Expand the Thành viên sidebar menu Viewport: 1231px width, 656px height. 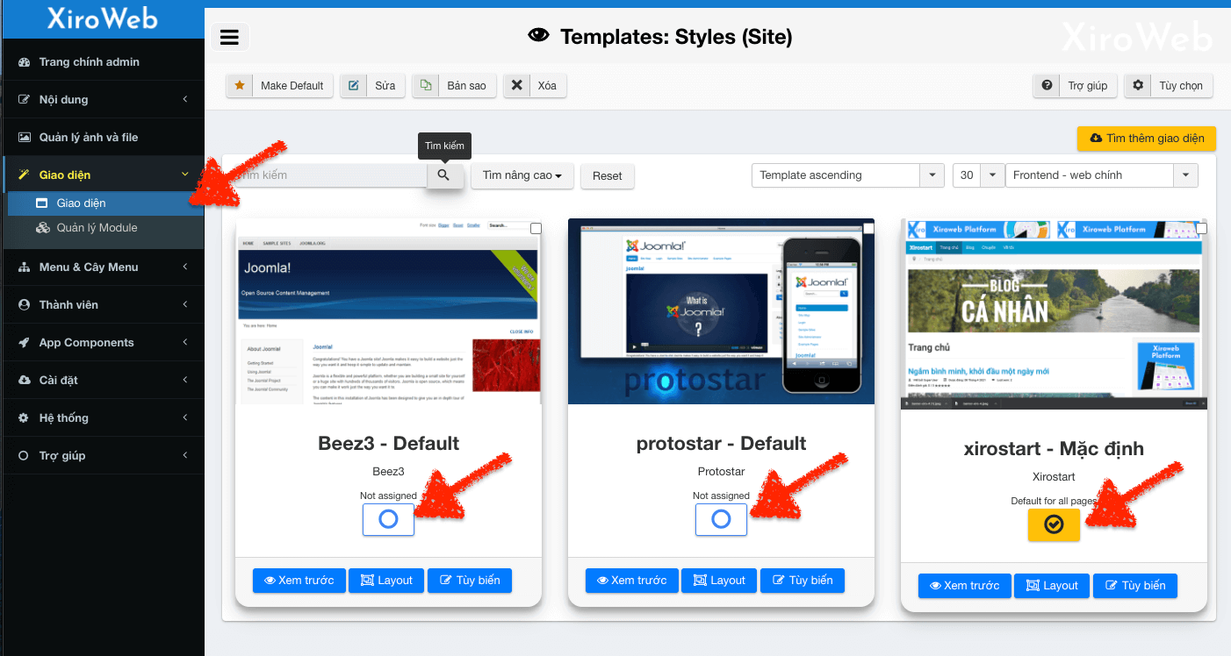102,305
